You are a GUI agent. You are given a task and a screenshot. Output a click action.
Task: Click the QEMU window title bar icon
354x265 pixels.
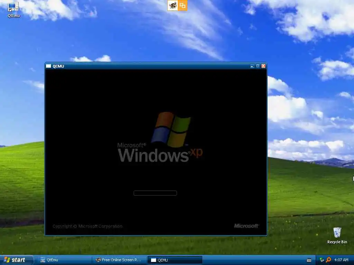pyautogui.click(x=48, y=66)
